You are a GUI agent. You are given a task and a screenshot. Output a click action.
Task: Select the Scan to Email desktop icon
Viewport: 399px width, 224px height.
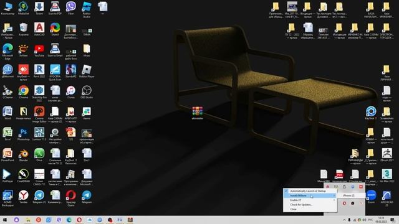(x=55, y=50)
